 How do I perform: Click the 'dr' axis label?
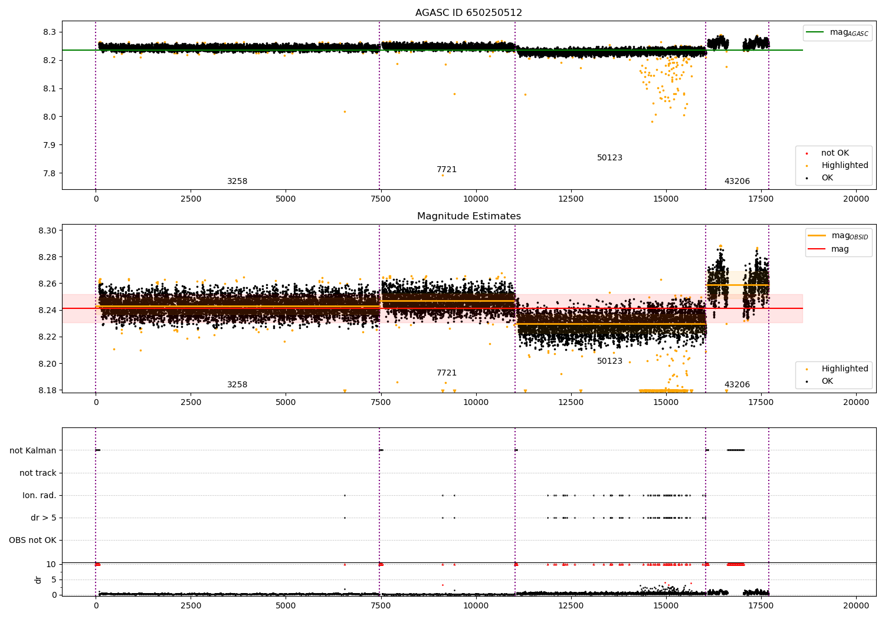click(38, 580)
